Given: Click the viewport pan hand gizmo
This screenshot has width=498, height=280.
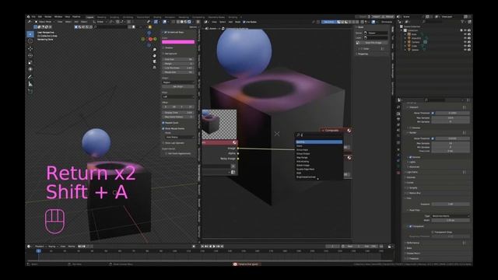Looking at the screenshot, I should [154, 55].
